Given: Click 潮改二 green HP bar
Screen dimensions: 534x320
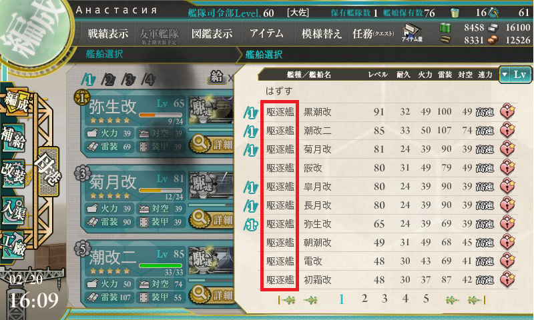Looking at the screenshot, I should pos(160,265).
